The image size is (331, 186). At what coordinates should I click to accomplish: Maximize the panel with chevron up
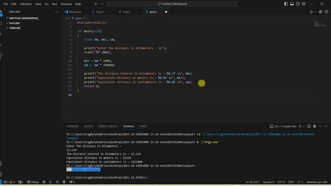coord(326,126)
